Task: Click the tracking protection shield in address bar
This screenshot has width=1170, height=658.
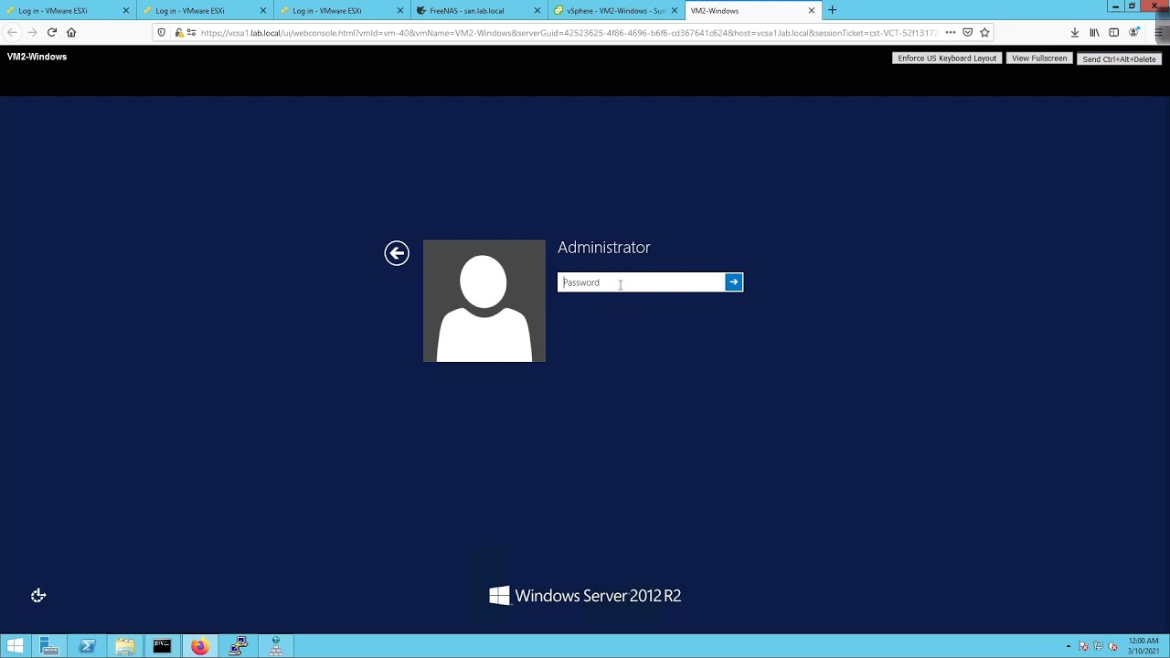Action: tap(162, 33)
